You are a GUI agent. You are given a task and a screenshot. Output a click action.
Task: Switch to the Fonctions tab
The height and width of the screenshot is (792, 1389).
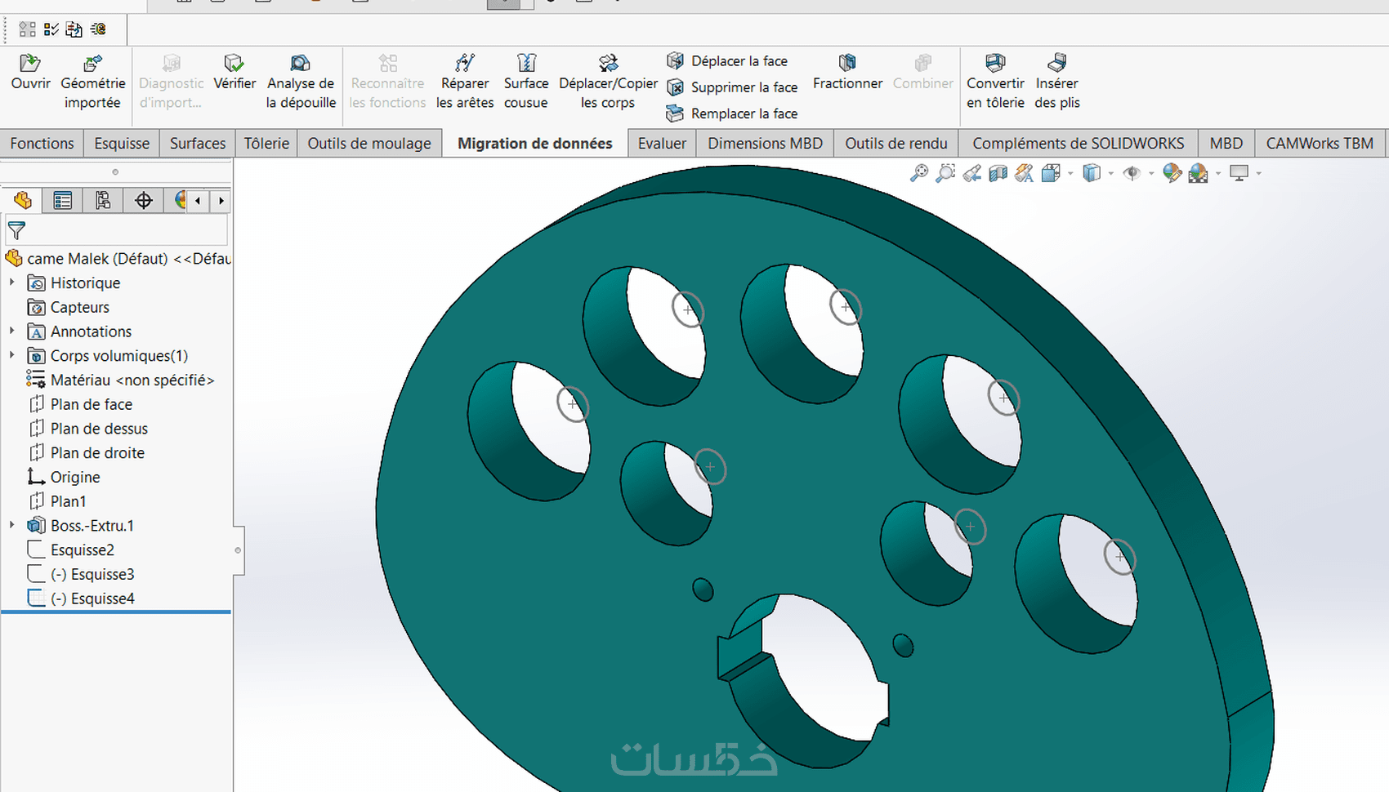(x=42, y=143)
